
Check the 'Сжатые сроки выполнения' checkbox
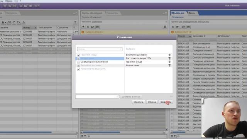click(x=78, y=62)
